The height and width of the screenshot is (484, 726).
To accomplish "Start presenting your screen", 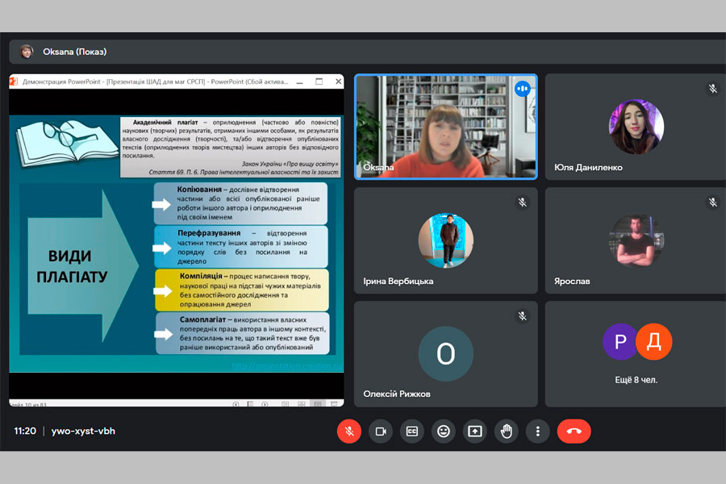I will [x=475, y=432].
